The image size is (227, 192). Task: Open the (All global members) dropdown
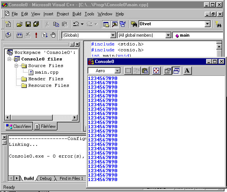(x=168, y=35)
